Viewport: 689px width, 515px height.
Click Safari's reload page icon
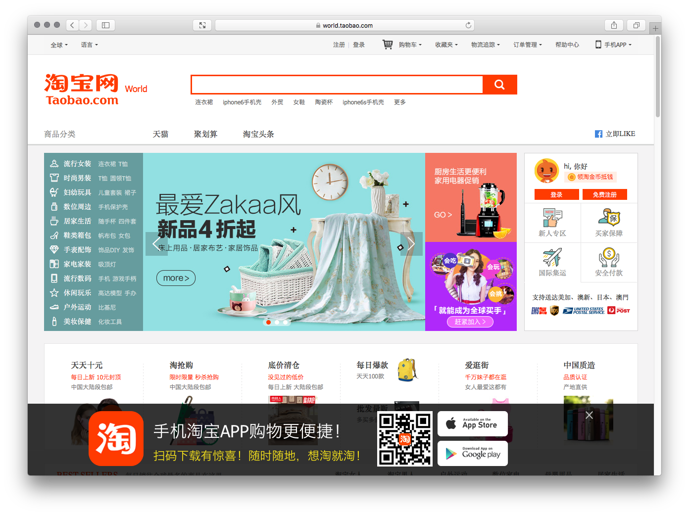coord(468,25)
